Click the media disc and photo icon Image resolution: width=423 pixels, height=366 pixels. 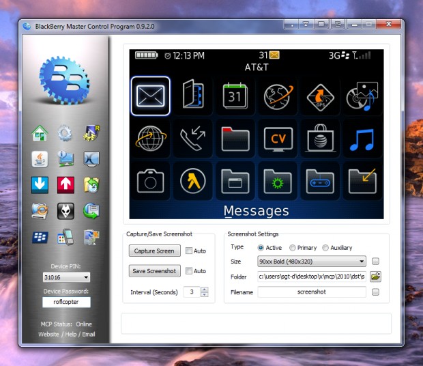363,96
